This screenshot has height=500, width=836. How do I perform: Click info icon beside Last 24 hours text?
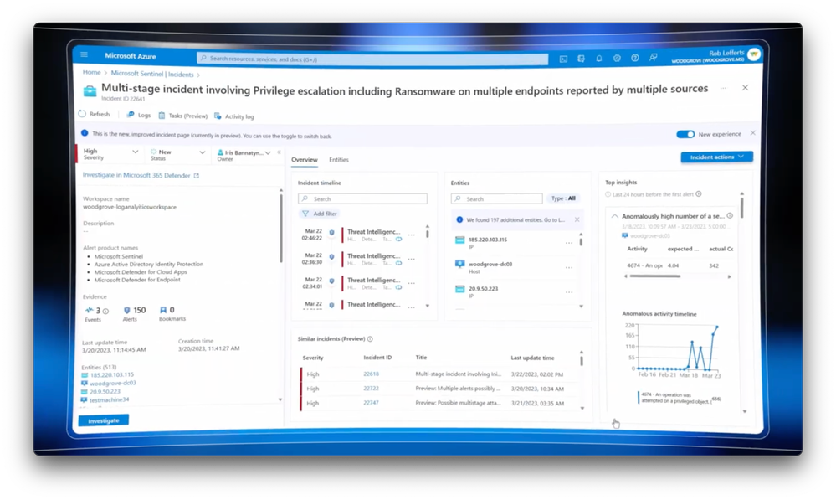(699, 194)
